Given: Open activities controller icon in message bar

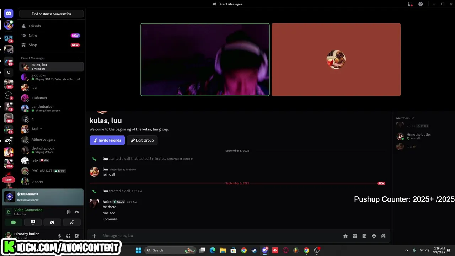Looking at the screenshot, I should (383, 236).
